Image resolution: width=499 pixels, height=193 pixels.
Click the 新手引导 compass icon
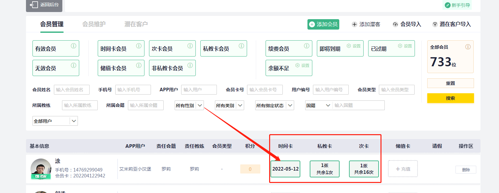click(x=447, y=5)
